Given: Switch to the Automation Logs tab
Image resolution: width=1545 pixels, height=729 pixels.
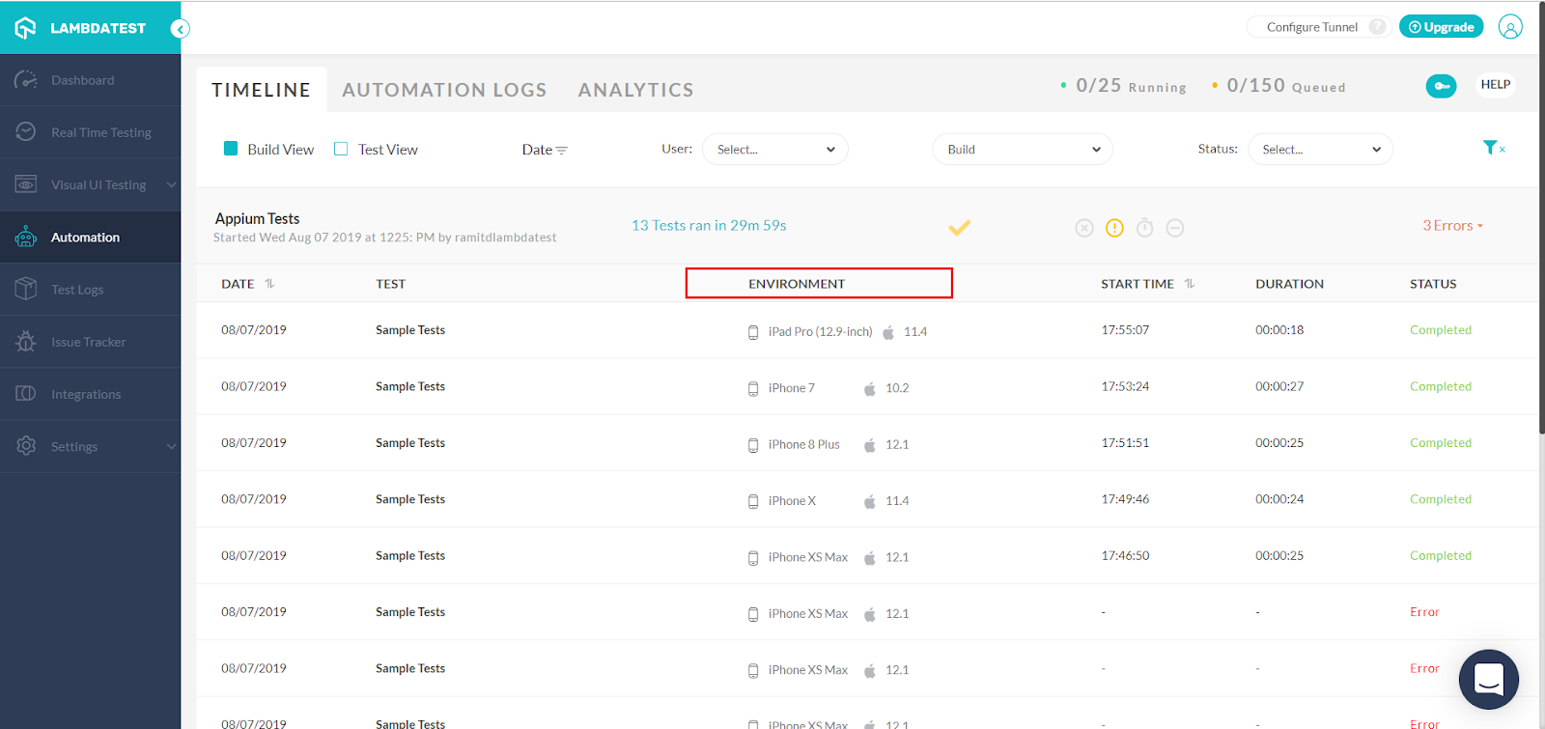Looking at the screenshot, I should pyautogui.click(x=444, y=90).
